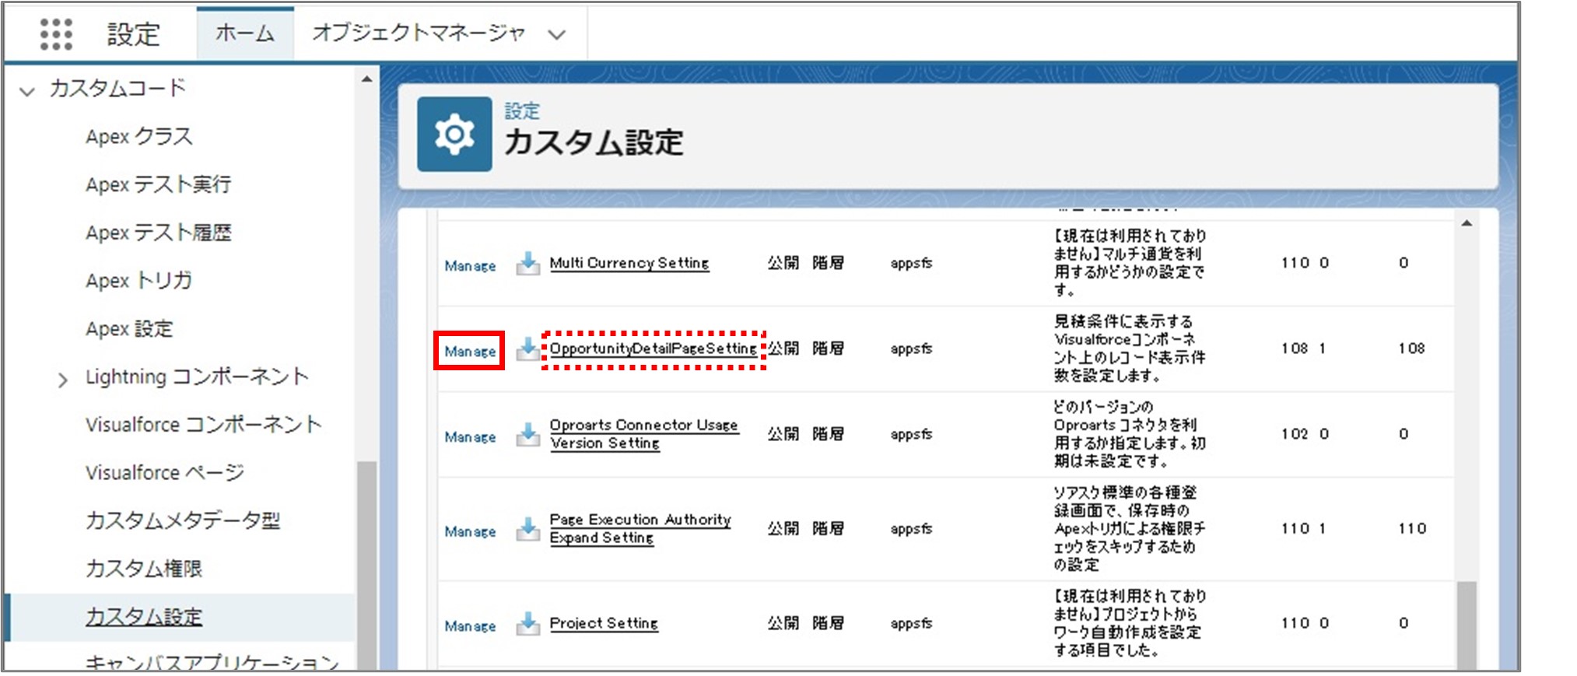Click the Custom Settings gear icon
The height and width of the screenshot is (676, 1577).
click(454, 134)
